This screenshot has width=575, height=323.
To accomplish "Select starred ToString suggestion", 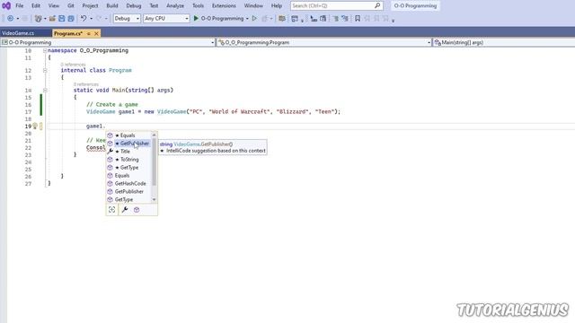I will (129, 160).
